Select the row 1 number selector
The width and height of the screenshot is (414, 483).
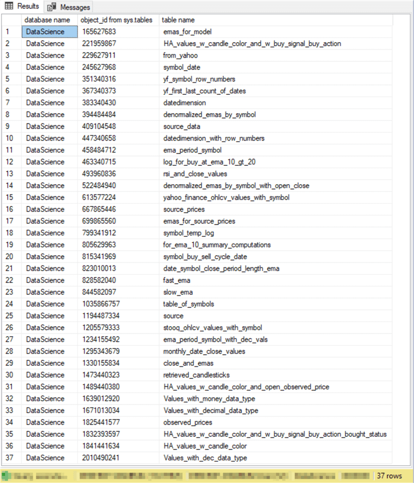[x=11, y=31]
